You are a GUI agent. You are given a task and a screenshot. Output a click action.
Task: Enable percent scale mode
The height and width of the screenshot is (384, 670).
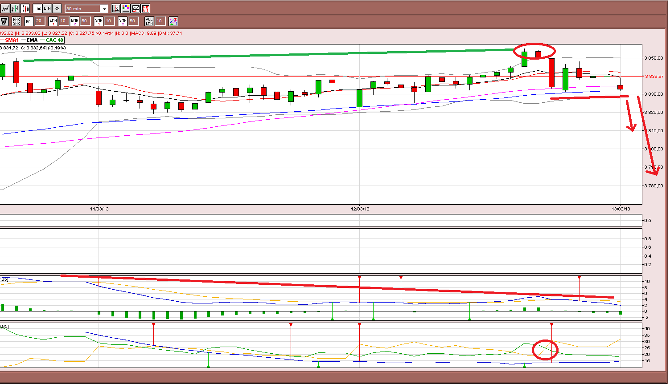pos(57,8)
